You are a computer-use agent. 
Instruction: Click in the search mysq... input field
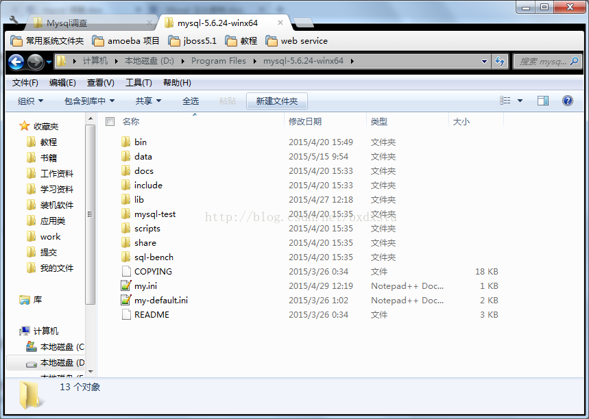point(543,61)
